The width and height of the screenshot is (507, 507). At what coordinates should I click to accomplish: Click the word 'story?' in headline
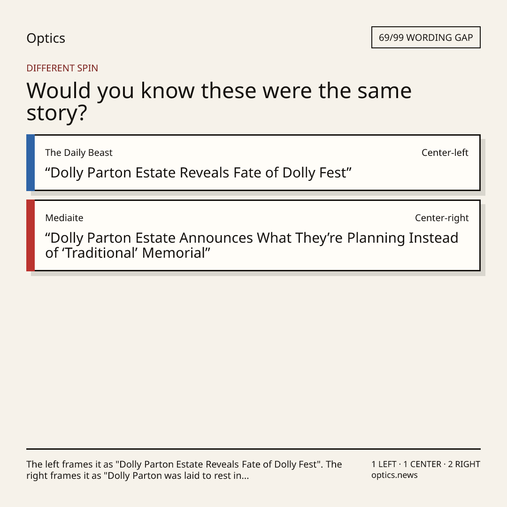pos(57,113)
